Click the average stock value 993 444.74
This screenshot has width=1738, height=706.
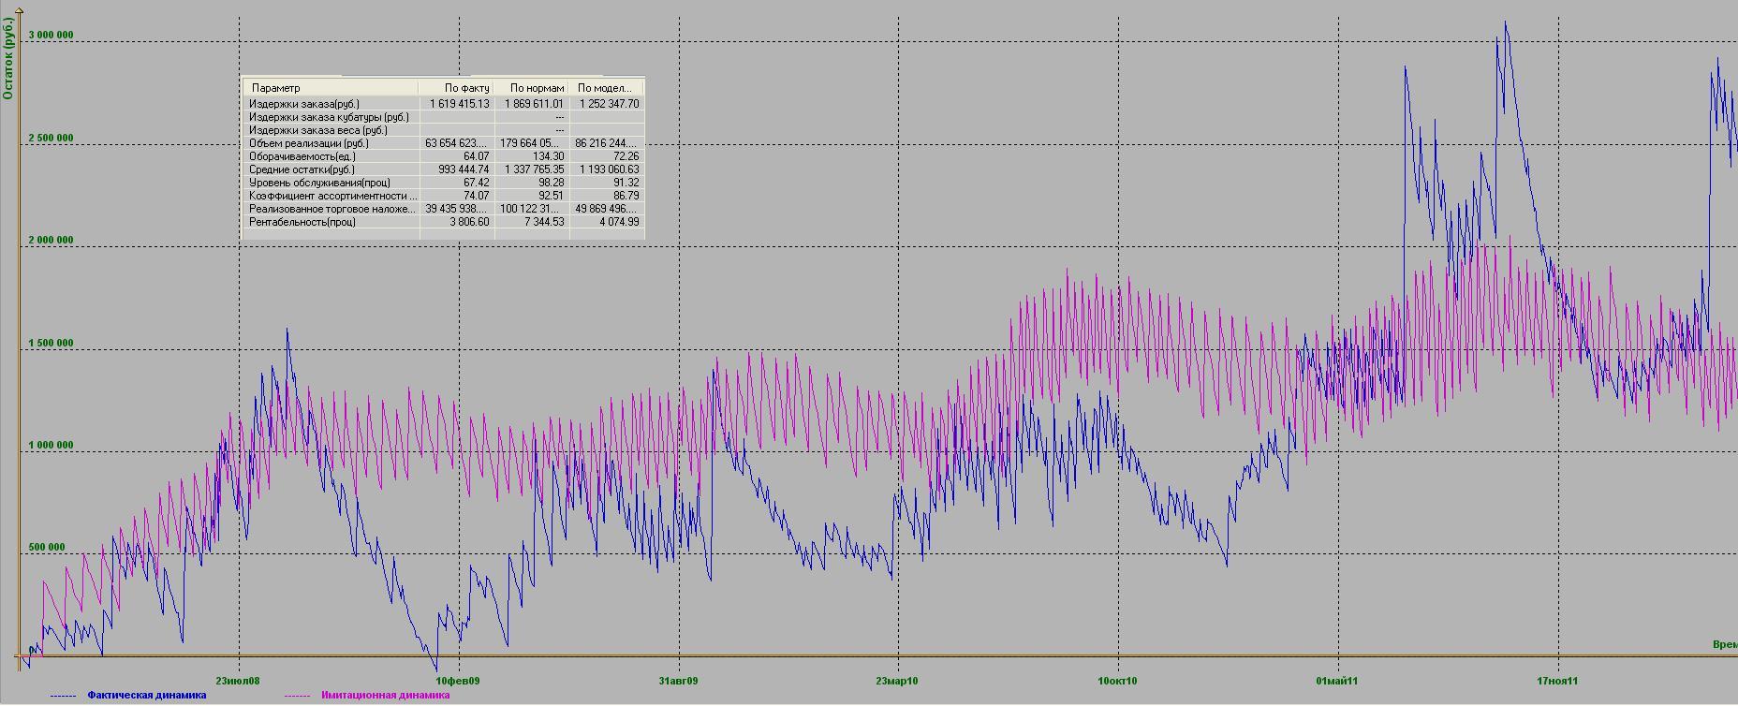tap(464, 169)
